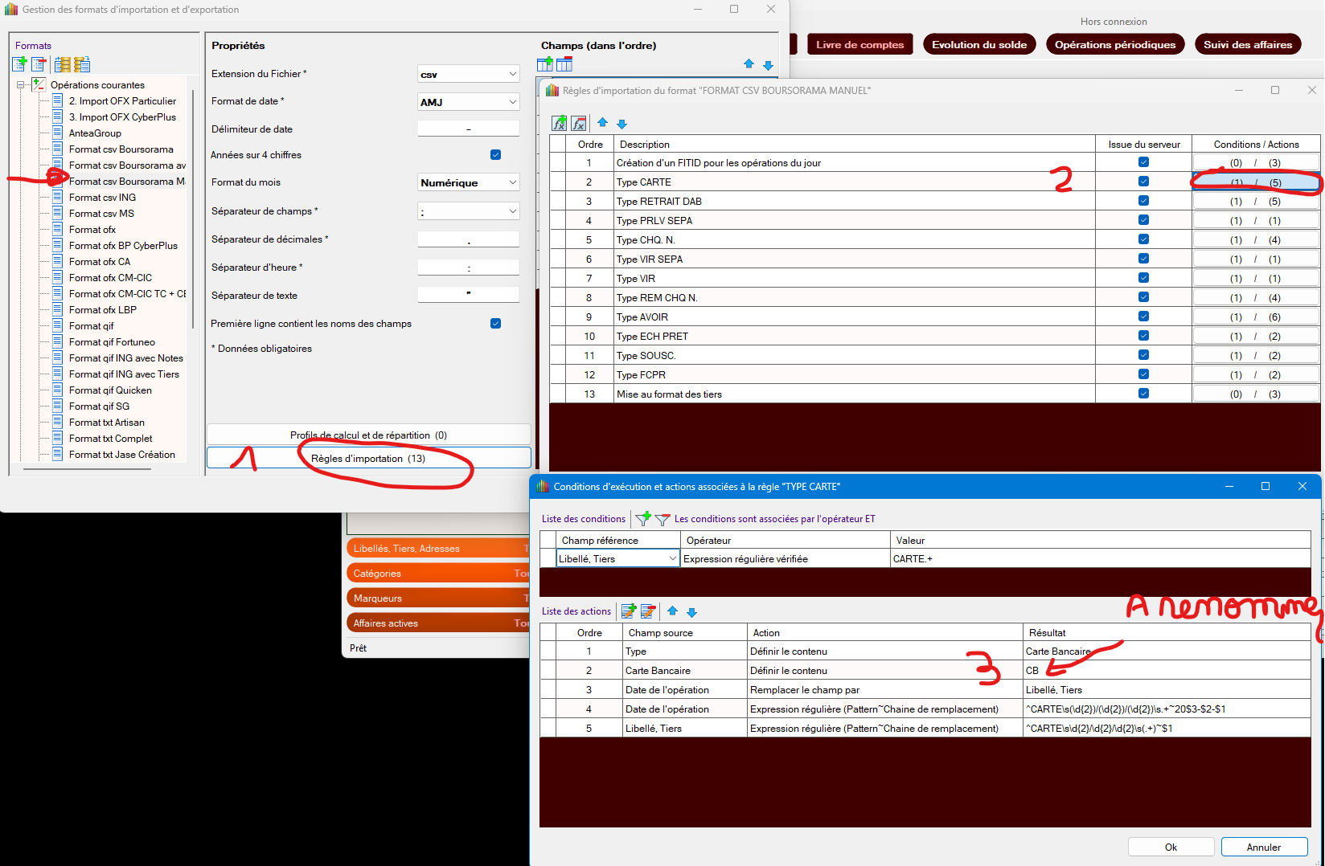Collapse the Opérations courantes tree node

(21, 85)
